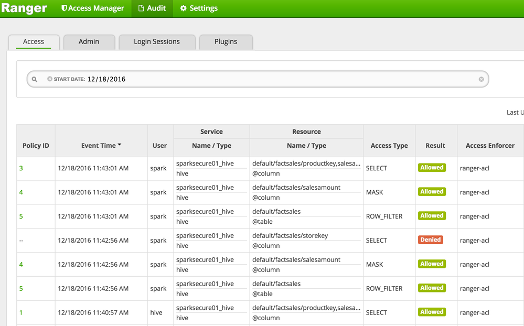Image resolution: width=524 pixels, height=326 pixels.
Task: Click the Ranger logo
Action: [x=24, y=8]
